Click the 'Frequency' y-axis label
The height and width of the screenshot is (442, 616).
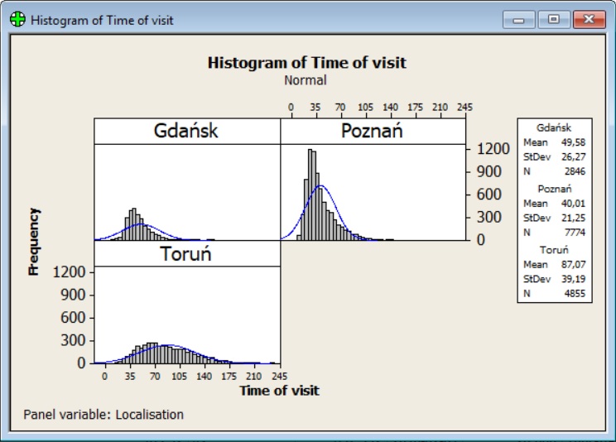click(x=34, y=241)
